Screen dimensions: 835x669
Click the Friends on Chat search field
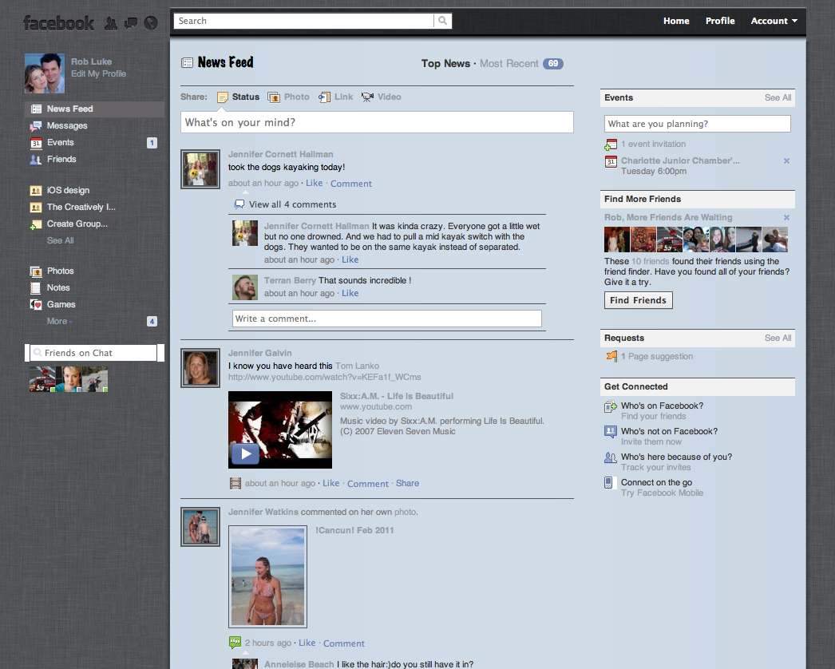93,353
